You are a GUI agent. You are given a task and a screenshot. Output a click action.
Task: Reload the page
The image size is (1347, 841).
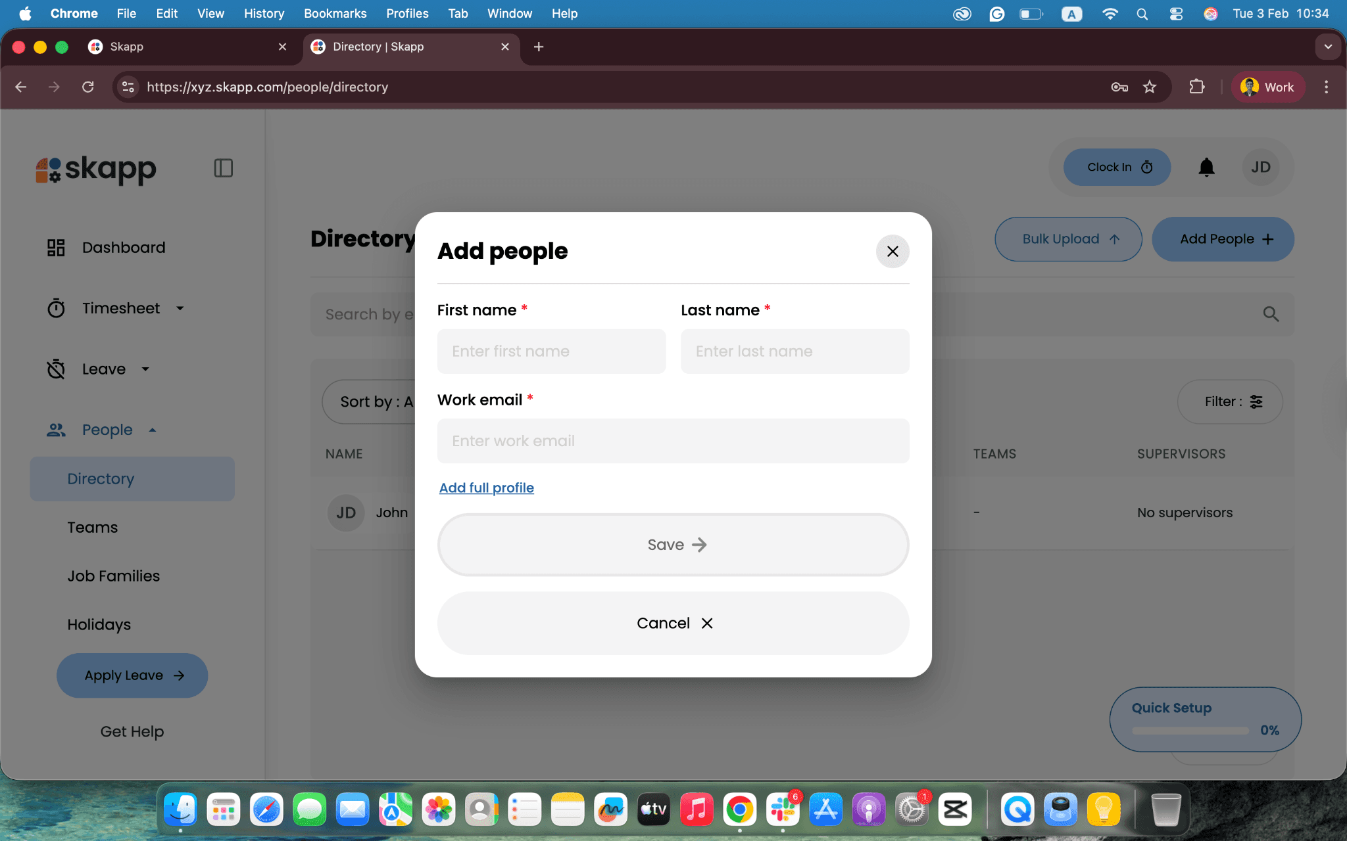87,87
